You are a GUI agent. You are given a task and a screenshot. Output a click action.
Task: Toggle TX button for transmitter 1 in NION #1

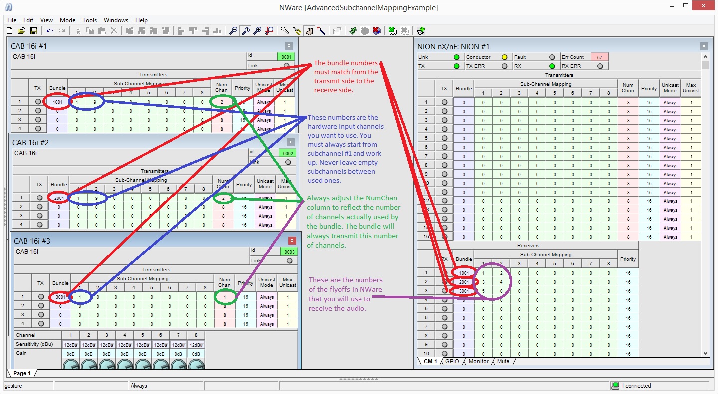point(444,102)
